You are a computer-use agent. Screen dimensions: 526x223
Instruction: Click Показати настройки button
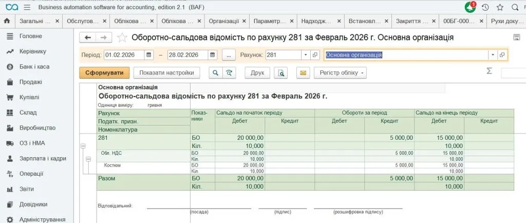pos(166,73)
